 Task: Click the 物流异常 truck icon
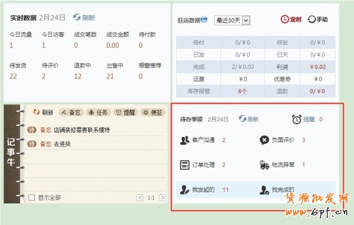265,165
